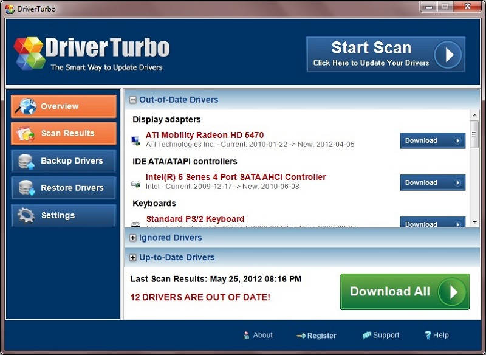Viewport: 486px width, 355px height.
Task: Click the arrow icon on Intel SATA Download button
Action: pos(457,182)
